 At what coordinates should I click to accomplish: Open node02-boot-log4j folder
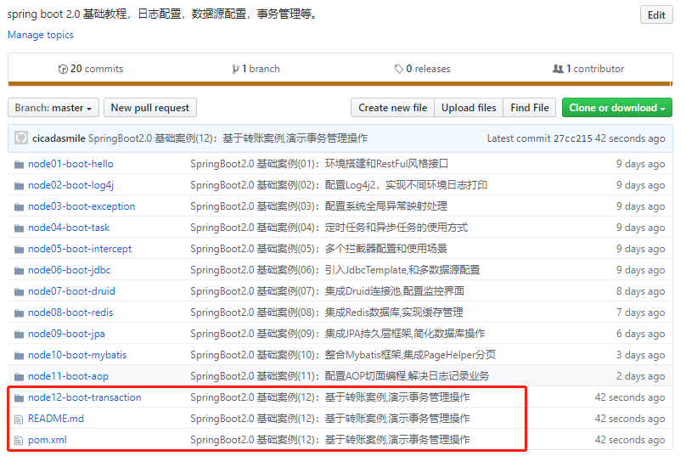pos(70,185)
